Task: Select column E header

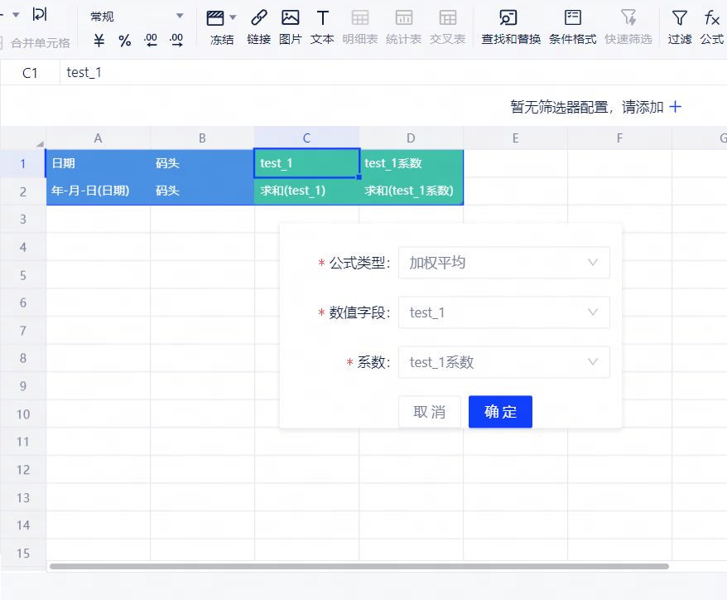Action: 515,138
